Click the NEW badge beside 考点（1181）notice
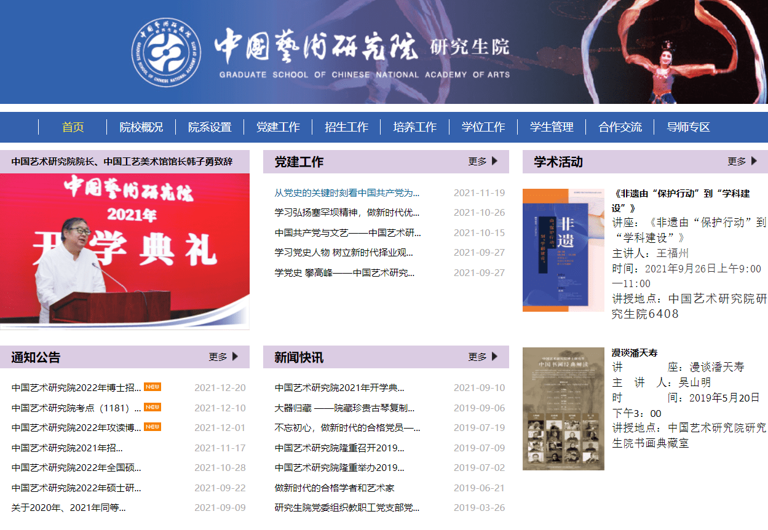Viewport: 768px width, 530px height. point(152,407)
